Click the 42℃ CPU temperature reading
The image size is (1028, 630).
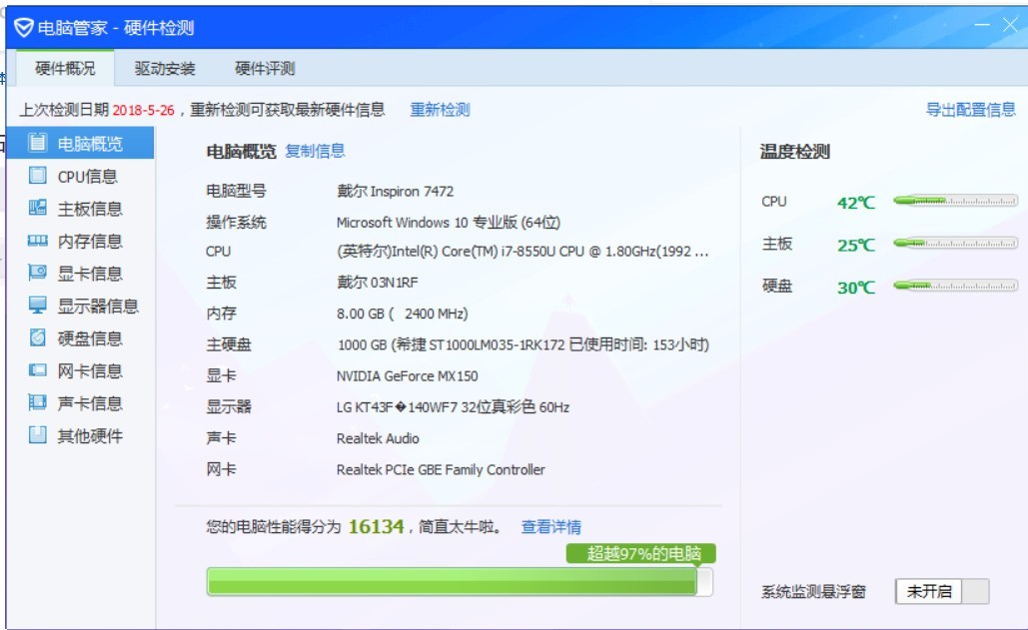855,203
